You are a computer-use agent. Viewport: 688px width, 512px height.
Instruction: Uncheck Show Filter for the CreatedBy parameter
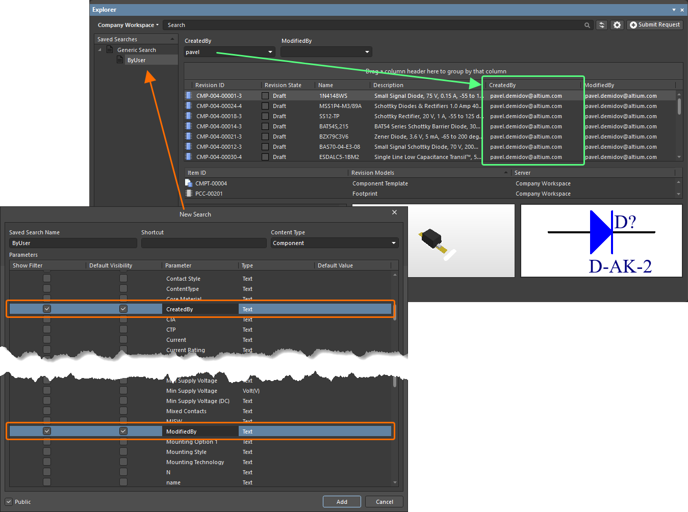pyautogui.click(x=47, y=309)
